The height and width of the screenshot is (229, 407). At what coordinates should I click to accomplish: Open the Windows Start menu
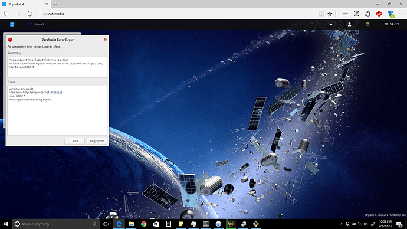6,224
